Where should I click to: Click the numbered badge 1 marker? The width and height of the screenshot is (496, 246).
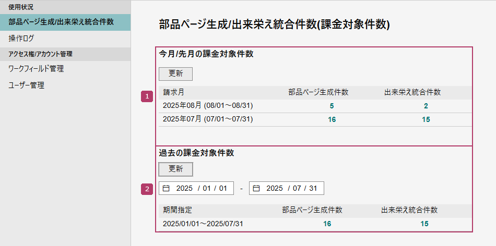pyautogui.click(x=148, y=96)
